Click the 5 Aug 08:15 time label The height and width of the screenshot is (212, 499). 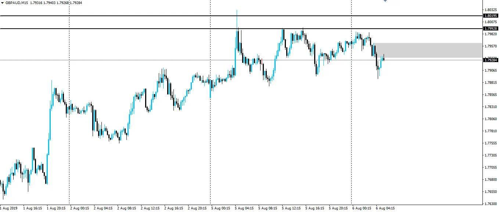[268, 208]
